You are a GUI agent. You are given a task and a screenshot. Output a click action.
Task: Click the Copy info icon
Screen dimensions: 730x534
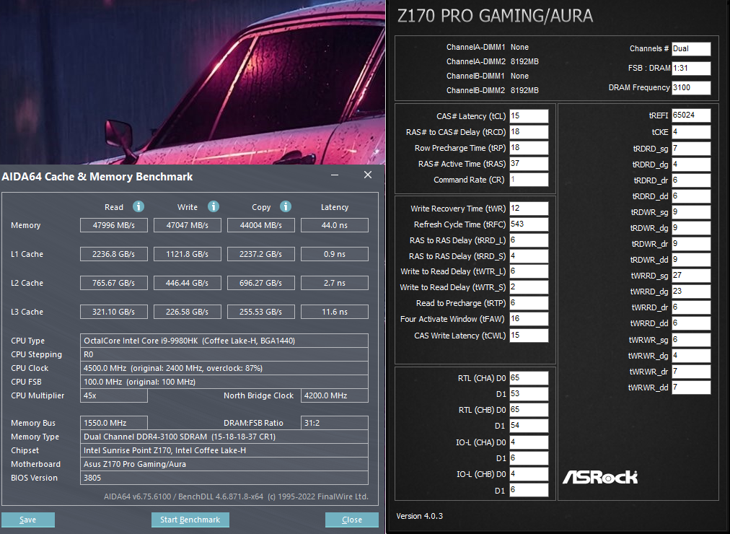(286, 206)
